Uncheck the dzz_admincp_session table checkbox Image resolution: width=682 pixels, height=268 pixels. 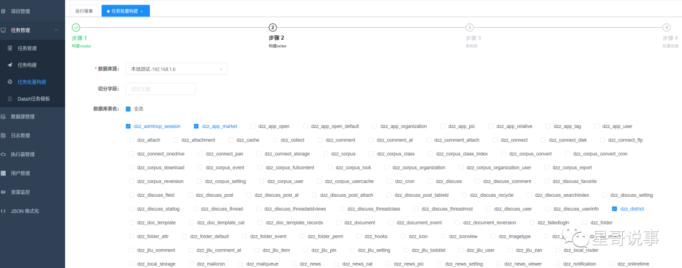pyautogui.click(x=128, y=126)
